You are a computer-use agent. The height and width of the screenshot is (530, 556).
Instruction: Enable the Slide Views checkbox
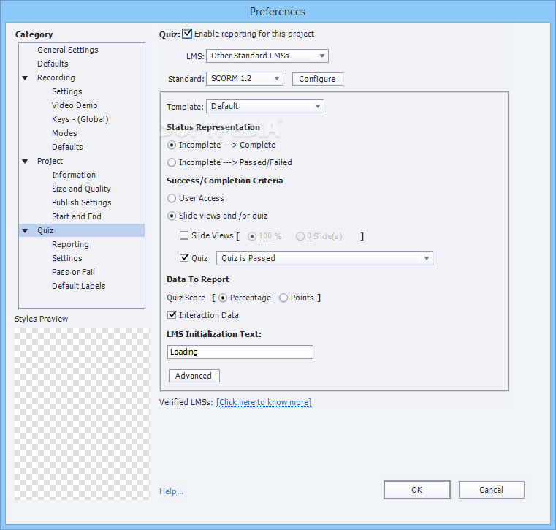click(184, 235)
